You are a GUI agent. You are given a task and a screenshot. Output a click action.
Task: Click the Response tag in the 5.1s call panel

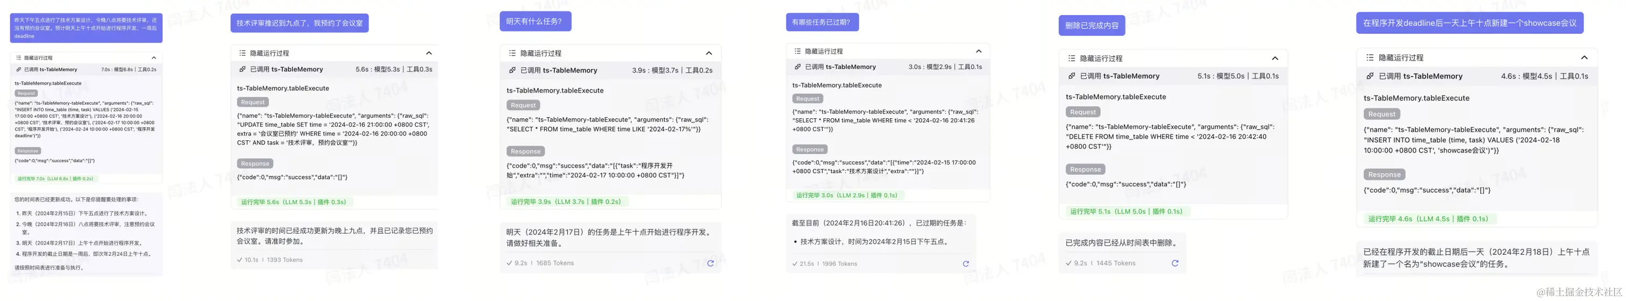(1086, 169)
